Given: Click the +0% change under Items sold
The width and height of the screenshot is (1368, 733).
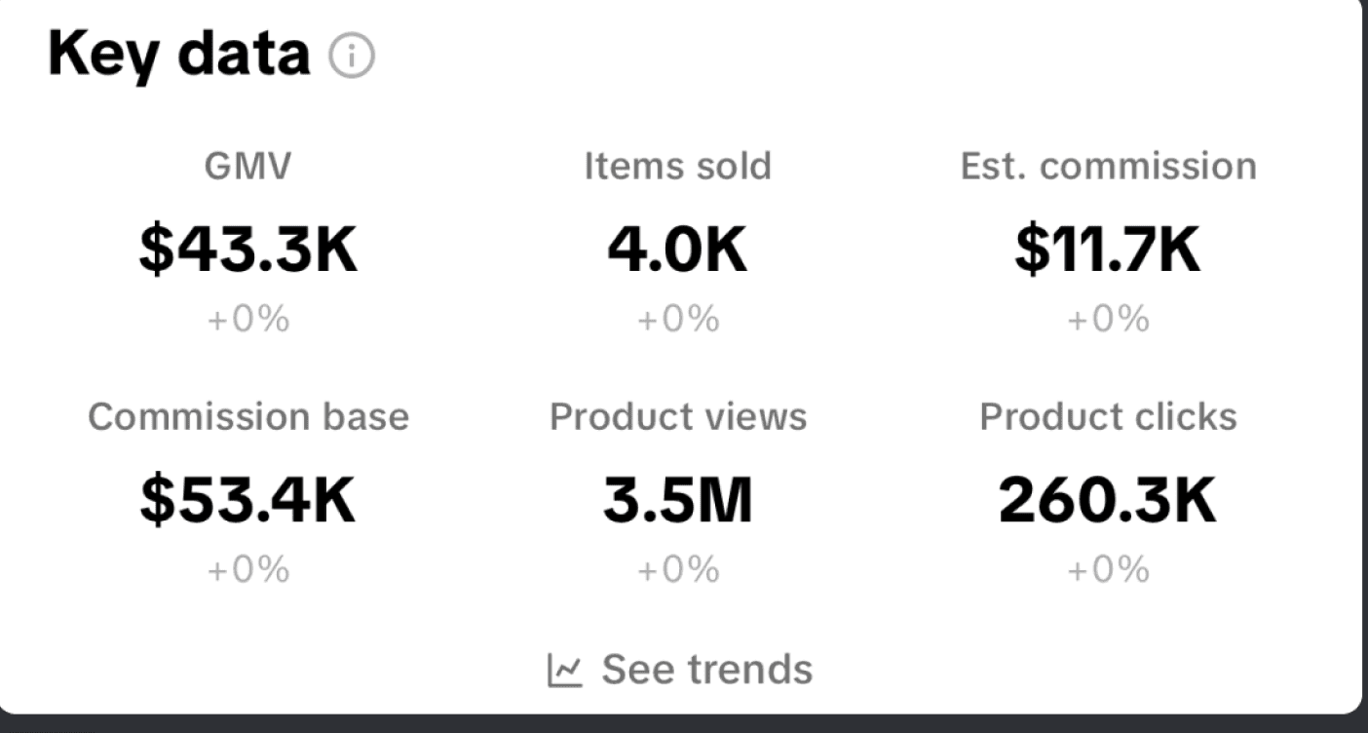Looking at the screenshot, I should 678,320.
